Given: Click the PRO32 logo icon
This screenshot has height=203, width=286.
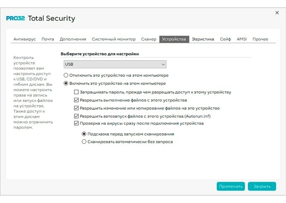Looking at the screenshot, I should [x=15, y=19].
